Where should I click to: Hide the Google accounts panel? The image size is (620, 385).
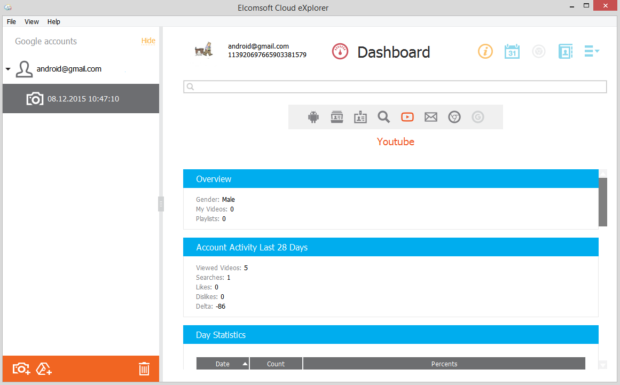pos(148,41)
